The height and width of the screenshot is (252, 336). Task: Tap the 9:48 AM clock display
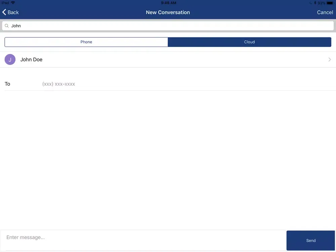168,3
